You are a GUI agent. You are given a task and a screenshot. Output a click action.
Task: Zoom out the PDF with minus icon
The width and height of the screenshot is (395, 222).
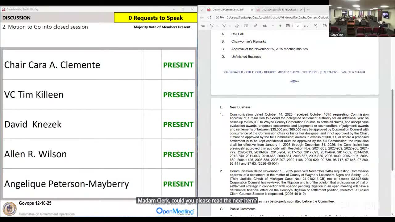(273, 26)
